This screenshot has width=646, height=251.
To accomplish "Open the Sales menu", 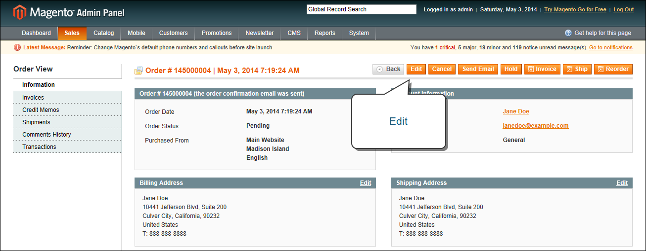I will point(72,33).
